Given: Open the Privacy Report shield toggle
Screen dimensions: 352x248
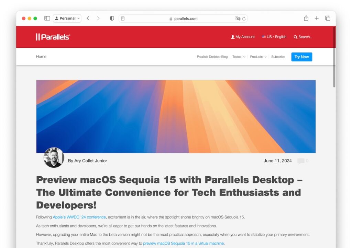Looking at the screenshot, I should [112, 18].
